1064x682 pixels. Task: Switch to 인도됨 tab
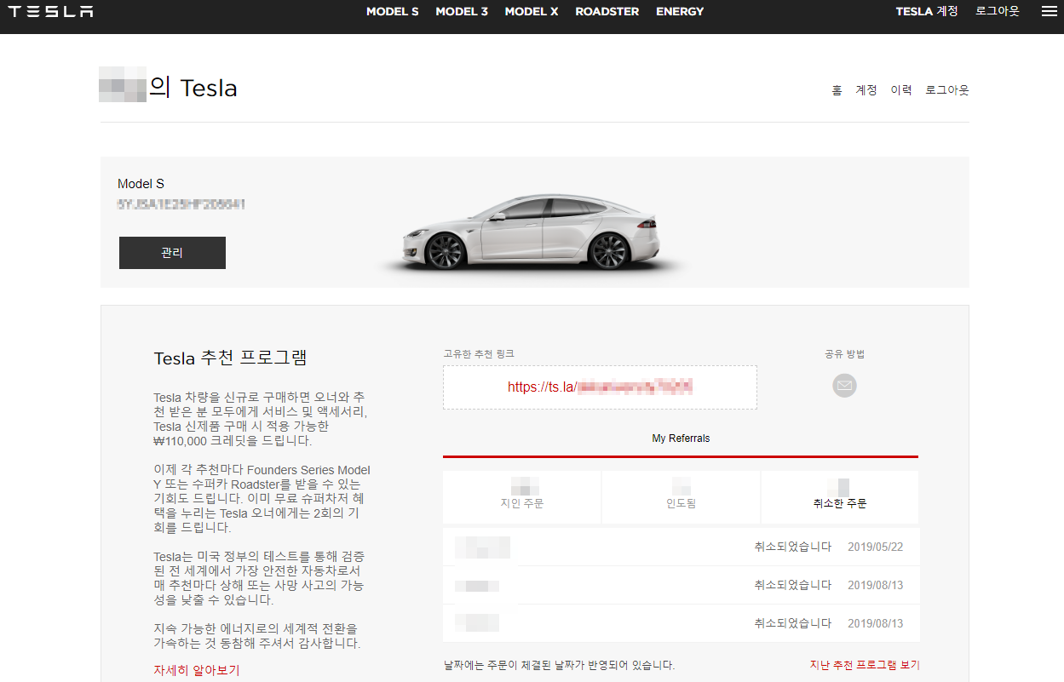coord(681,497)
